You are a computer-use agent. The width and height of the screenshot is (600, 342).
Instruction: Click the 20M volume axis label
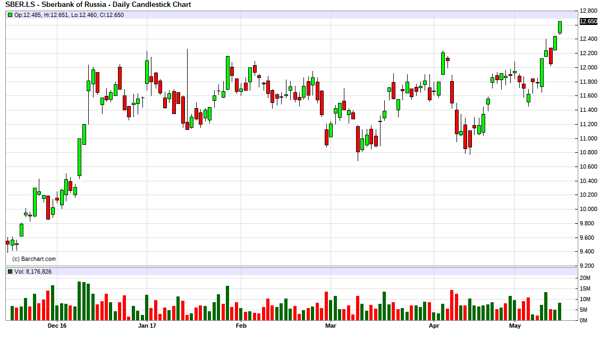point(585,278)
